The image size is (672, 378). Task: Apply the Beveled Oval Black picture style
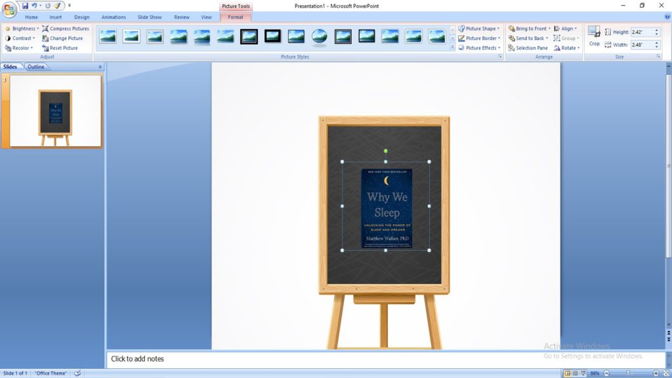[x=320, y=37]
